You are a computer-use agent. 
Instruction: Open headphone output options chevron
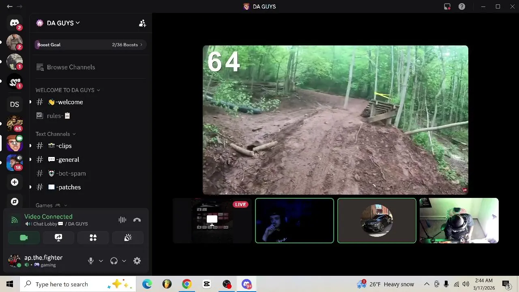[x=124, y=261]
